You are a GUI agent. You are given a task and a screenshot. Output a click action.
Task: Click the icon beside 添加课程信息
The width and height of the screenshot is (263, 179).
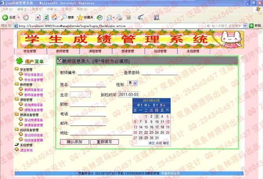pyautogui.click(x=21, y=104)
